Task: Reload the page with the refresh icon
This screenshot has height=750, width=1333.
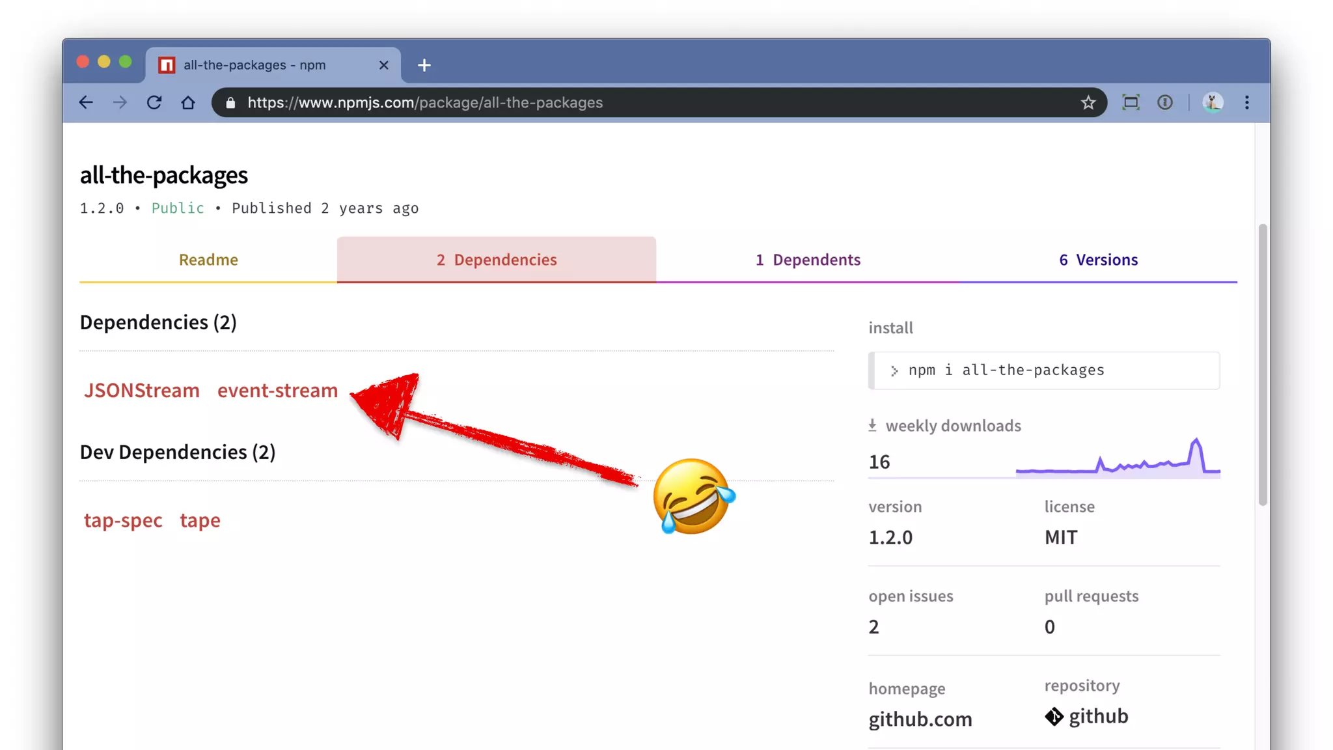Action: [154, 102]
